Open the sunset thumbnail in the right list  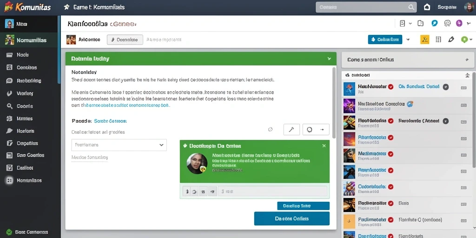349,139
